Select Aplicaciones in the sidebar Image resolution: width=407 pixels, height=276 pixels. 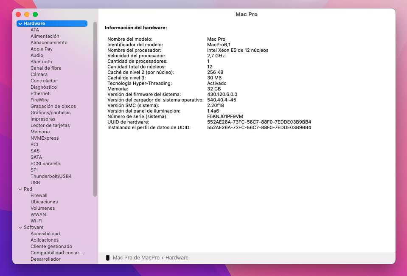click(45, 240)
